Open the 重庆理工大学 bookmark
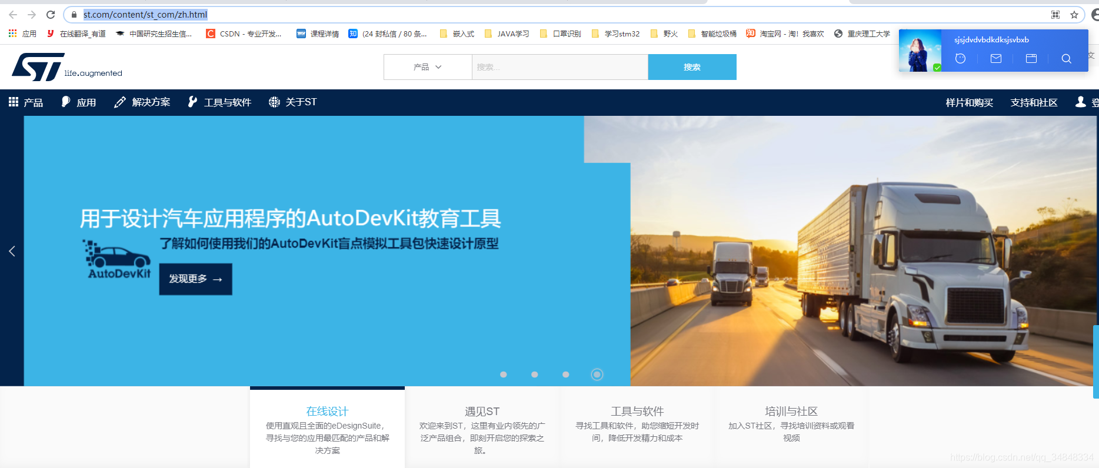The height and width of the screenshot is (468, 1099). [x=862, y=34]
